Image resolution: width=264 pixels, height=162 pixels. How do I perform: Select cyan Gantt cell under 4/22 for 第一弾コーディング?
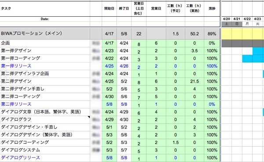coord(247,58)
